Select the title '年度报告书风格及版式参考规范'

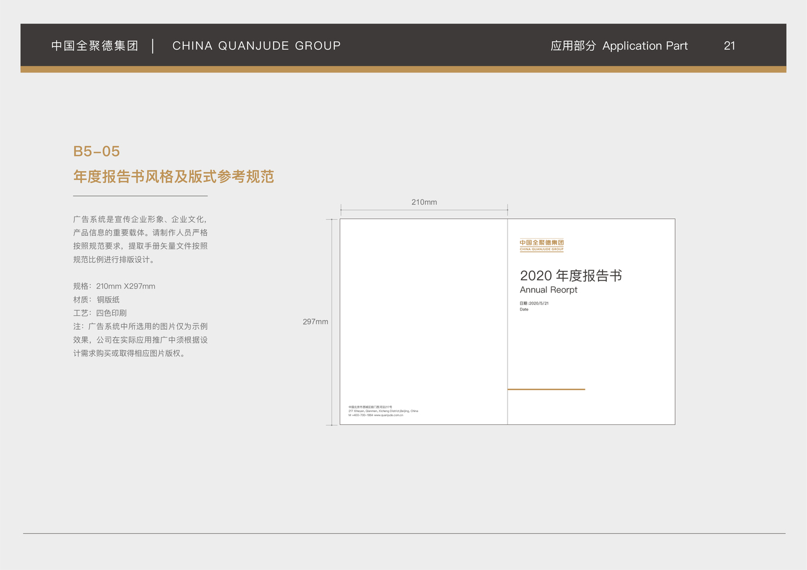tap(174, 176)
